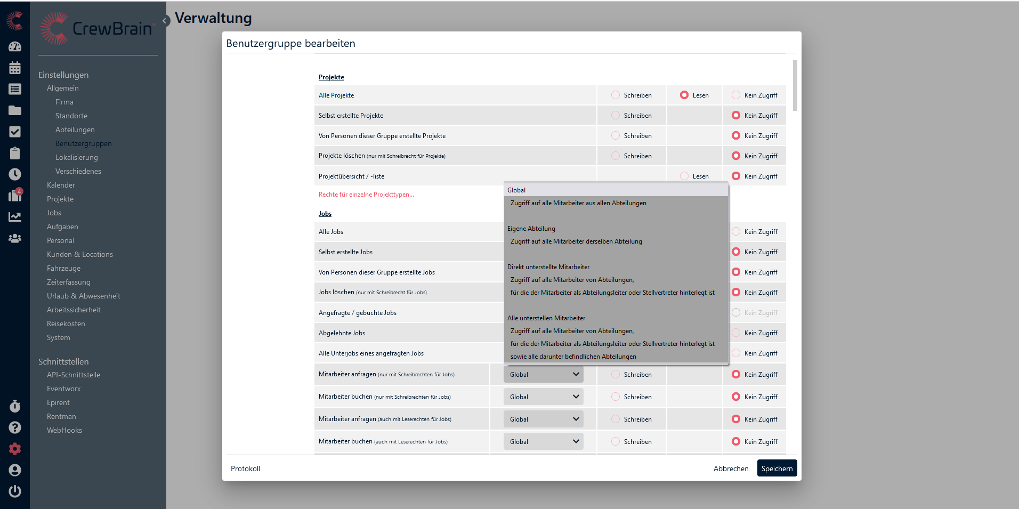
Task: Select Schreiben for Alle Projekte
Action: pyautogui.click(x=616, y=95)
